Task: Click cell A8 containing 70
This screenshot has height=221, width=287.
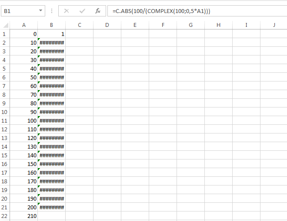Action: [24, 94]
